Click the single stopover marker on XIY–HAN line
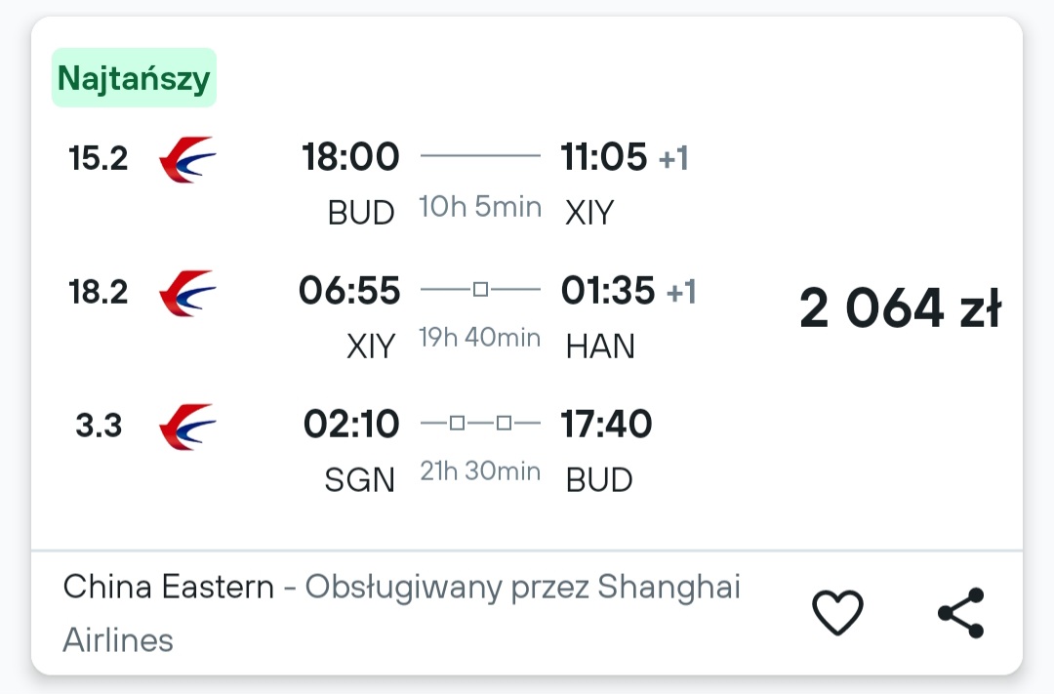Image resolution: width=1054 pixels, height=694 pixels. (x=480, y=289)
